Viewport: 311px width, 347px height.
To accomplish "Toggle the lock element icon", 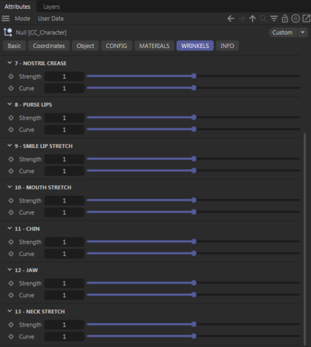I will point(285,19).
